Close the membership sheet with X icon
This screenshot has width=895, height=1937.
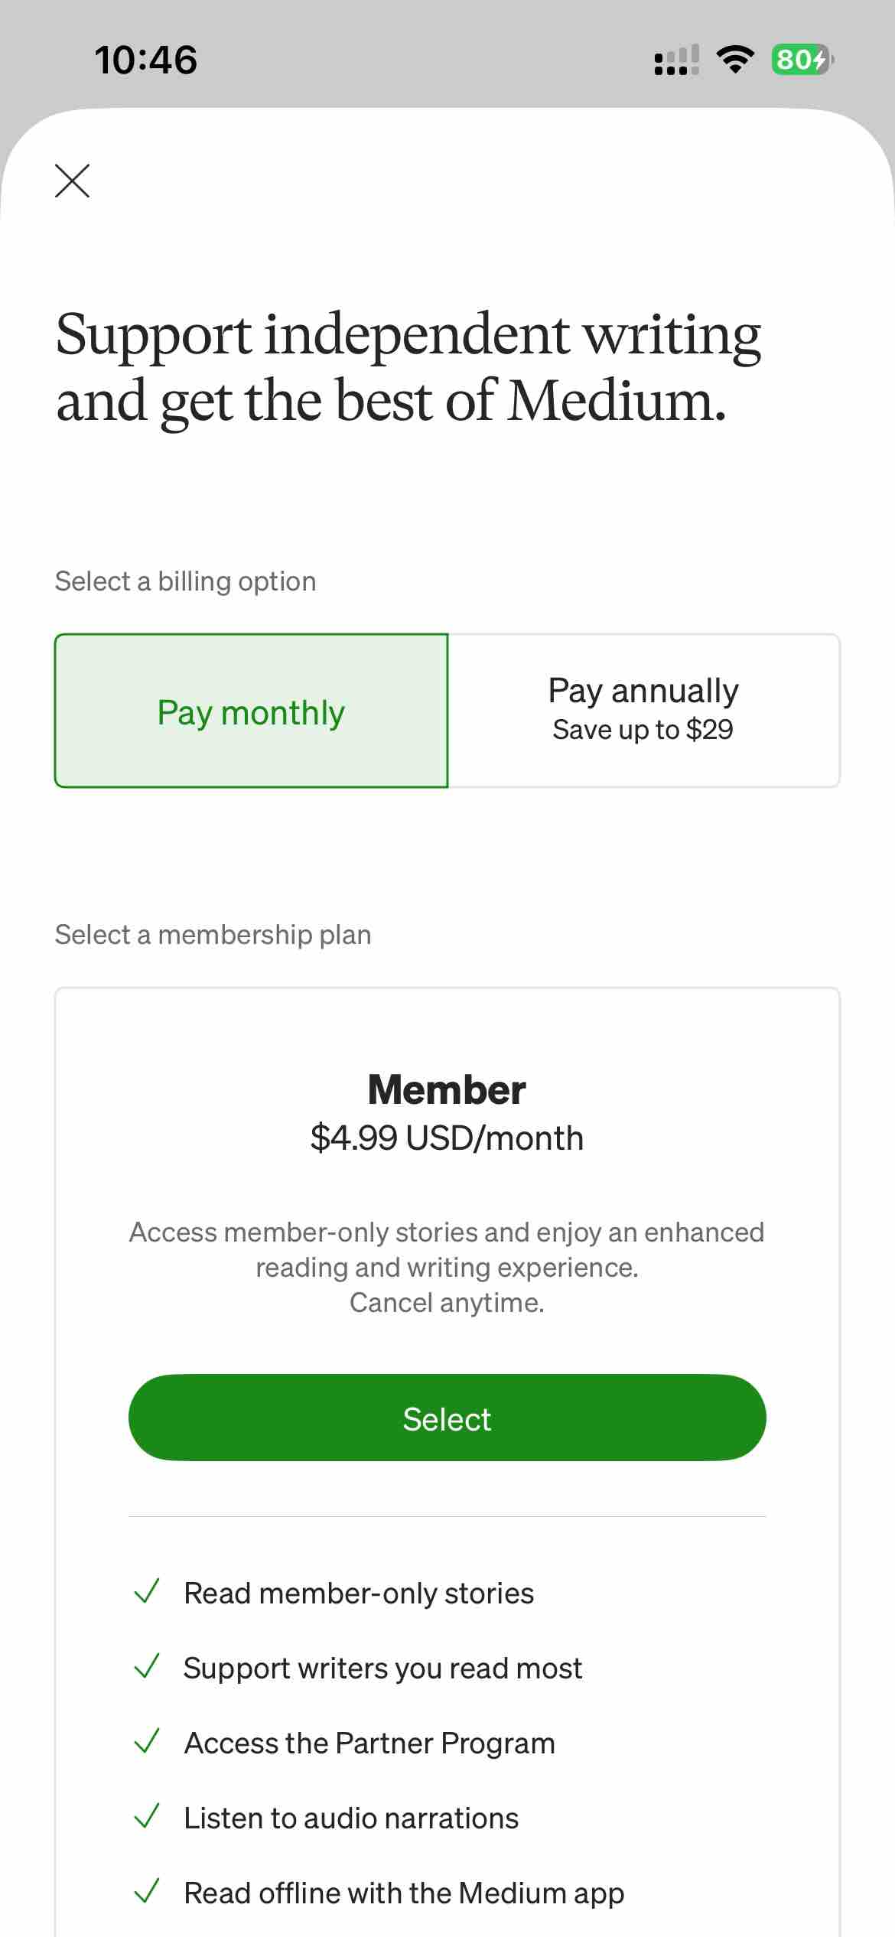tap(73, 181)
